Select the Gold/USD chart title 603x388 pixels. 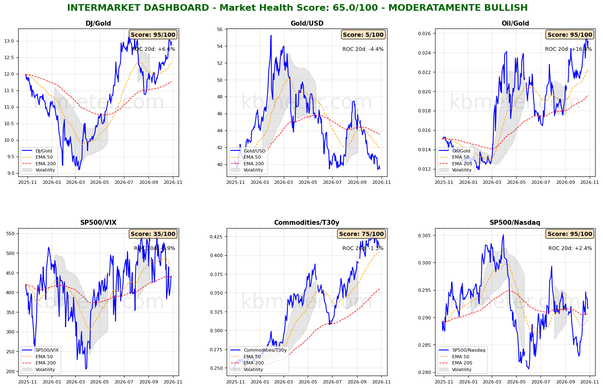coord(307,24)
